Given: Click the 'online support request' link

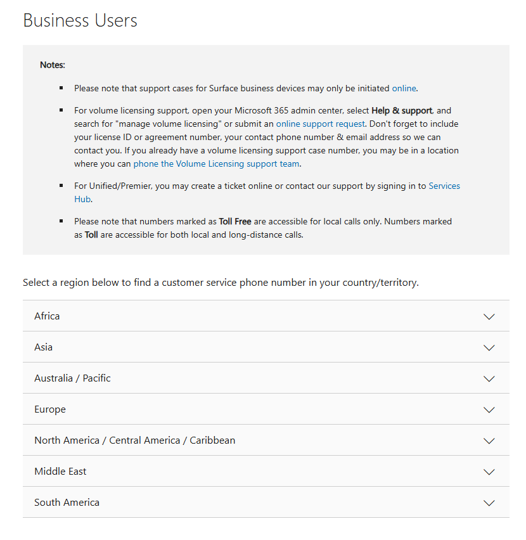Looking at the screenshot, I should tap(320, 124).
